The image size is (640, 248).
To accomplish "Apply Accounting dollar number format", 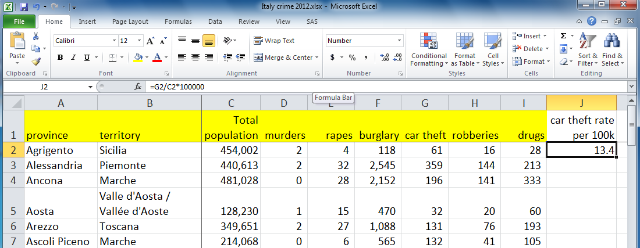I will tap(332, 57).
